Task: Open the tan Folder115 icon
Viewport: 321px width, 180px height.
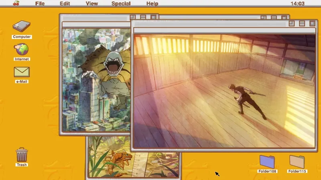Action: pyautogui.click(x=297, y=162)
